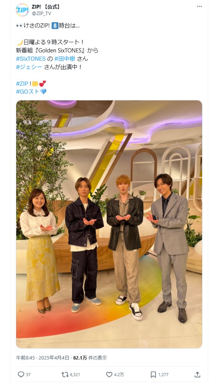Open the #ZIP hashtag link
The height and width of the screenshot is (383, 216).
click(22, 83)
